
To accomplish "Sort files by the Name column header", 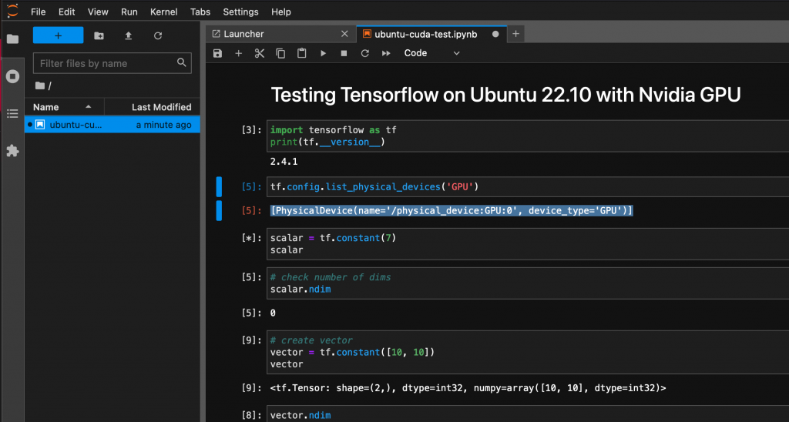I will point(64,107).
